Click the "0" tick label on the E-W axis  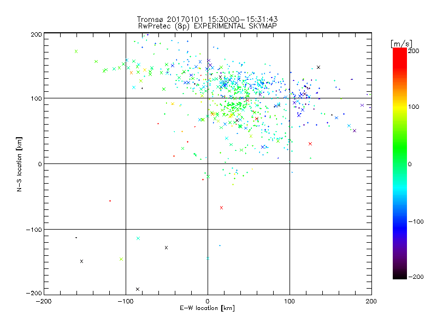coord(208,301)
